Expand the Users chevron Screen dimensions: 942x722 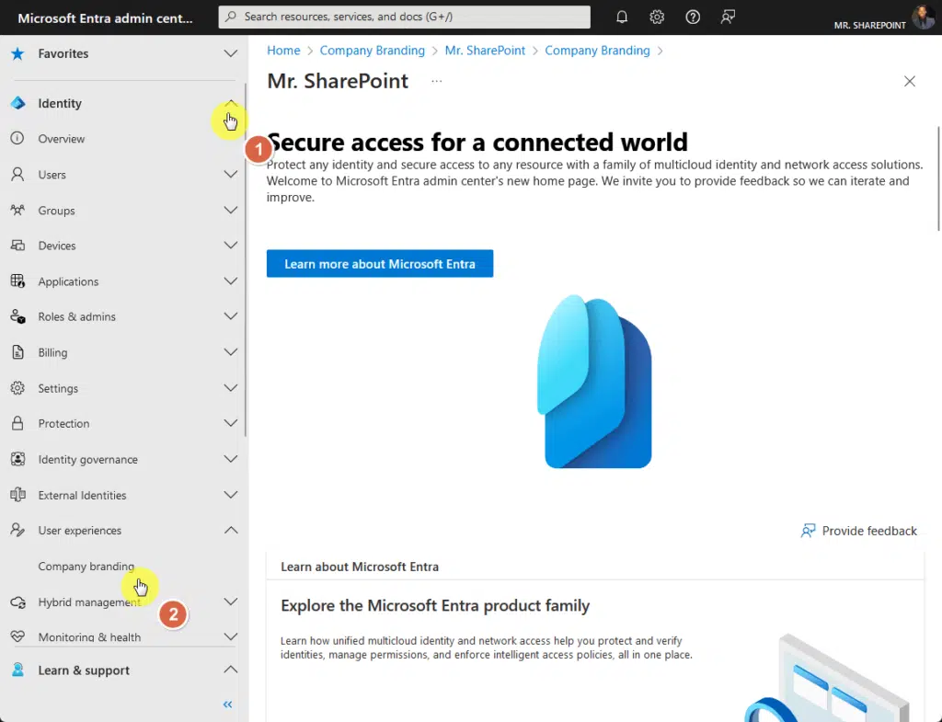231,174
